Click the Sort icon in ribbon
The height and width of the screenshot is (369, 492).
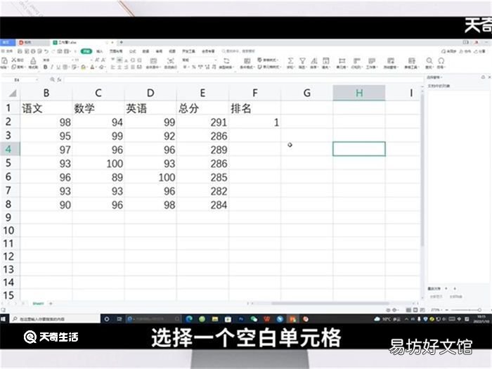click(x=314, y=60)
